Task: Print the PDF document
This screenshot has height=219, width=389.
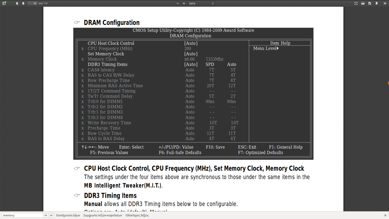Action: [x=363, y=3]
